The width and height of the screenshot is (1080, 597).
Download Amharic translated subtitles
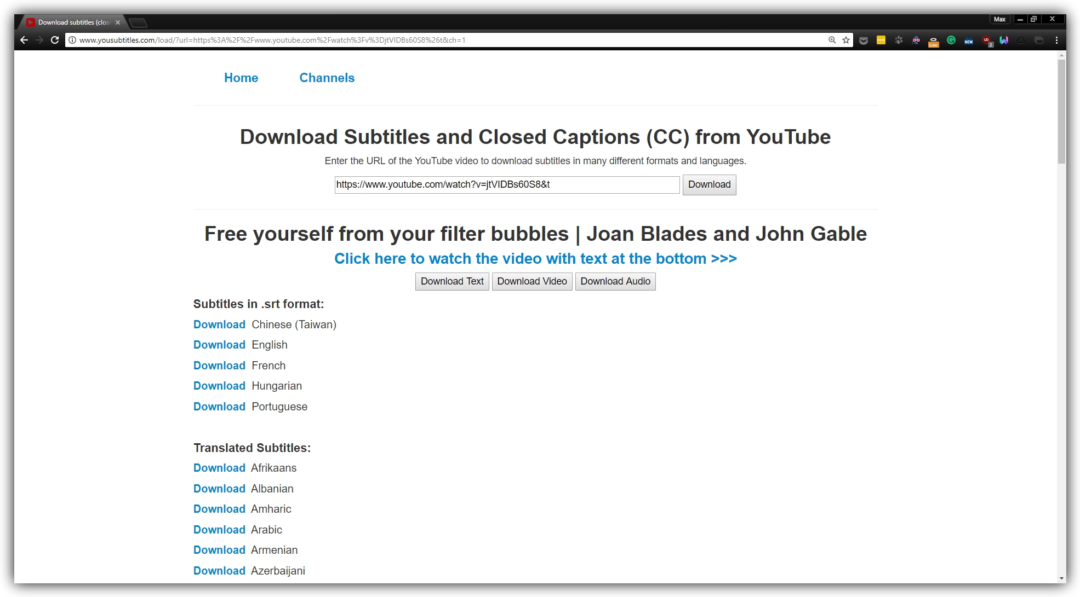[x=219, y=509]
